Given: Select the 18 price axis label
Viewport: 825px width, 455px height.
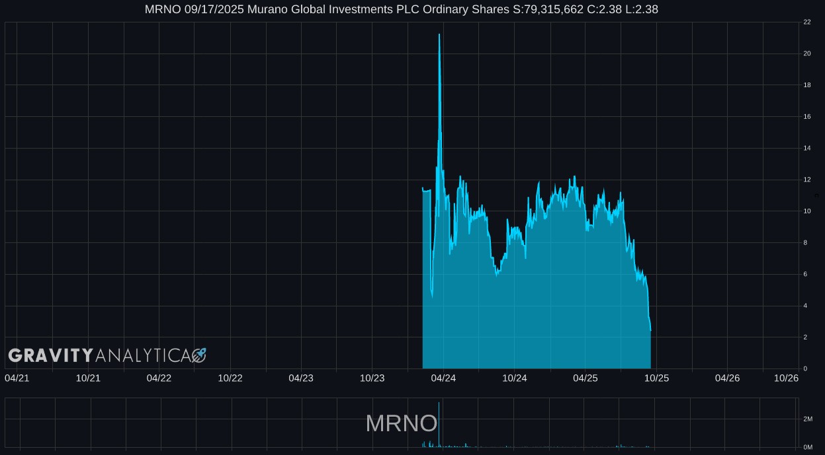Looking at the screenshot, I should (807, 85).
